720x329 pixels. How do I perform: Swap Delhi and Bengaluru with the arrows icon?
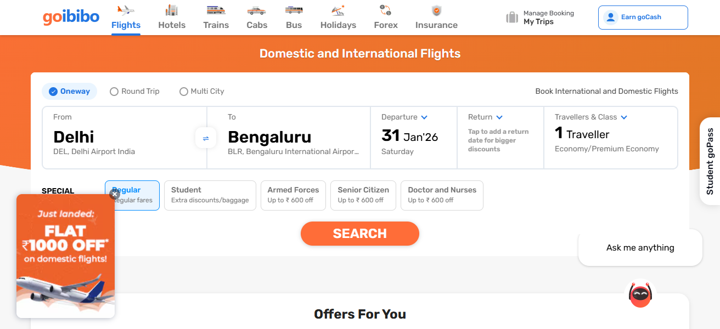coord(206,138)
